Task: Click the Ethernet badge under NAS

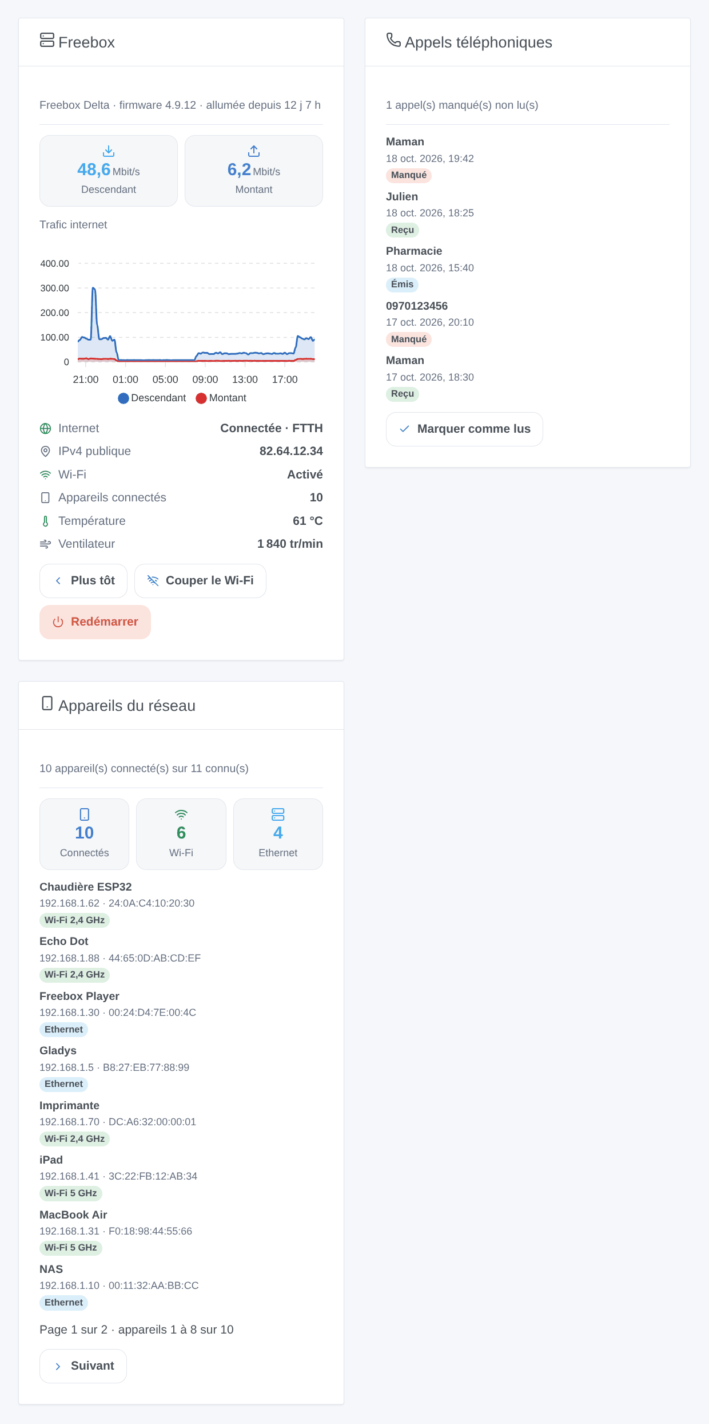Action: pyautogui.click(x=63, y=1303)
